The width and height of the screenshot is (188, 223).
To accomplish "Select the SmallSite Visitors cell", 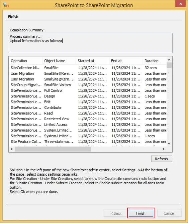I will 58,85.
